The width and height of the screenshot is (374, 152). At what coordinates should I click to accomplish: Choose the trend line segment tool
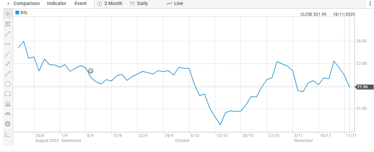click(x=8, y=34)
